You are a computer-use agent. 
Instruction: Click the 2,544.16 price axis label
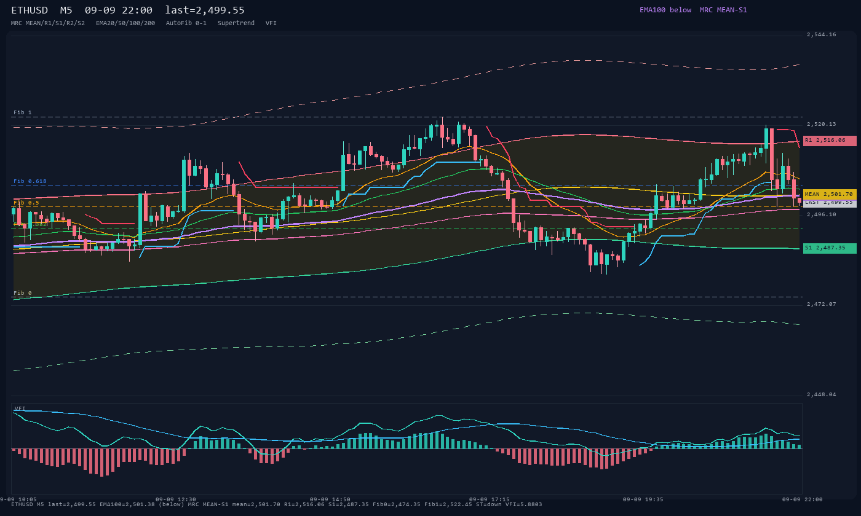pos(822,35)
